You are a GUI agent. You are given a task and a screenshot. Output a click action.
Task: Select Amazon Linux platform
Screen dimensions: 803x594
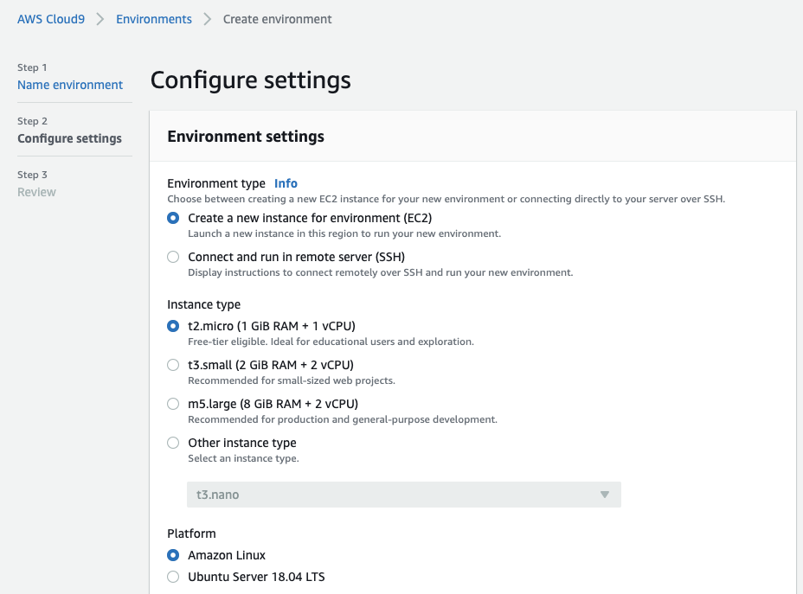[x=173, y=555]
